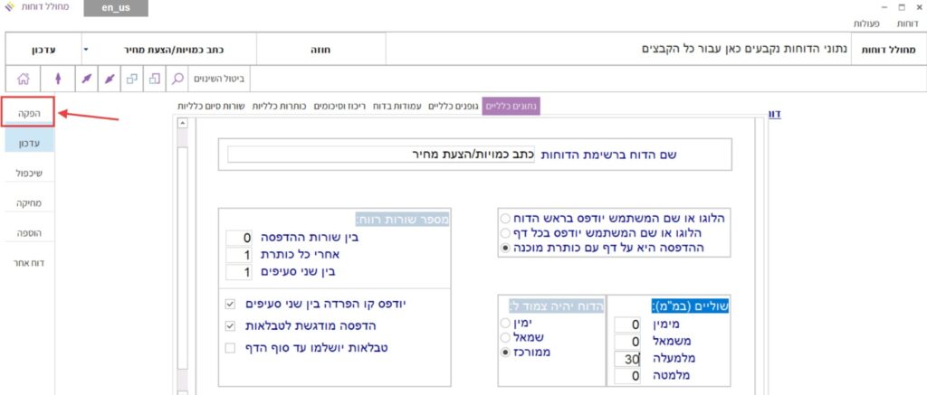The height and width of the screenshot is (395, 927).
Task: Click the diagonal up-right arrow icon
Action: pos(86,79)
